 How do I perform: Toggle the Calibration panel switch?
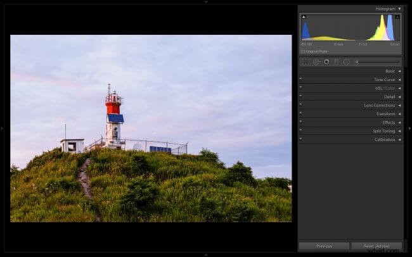point(300,139)
